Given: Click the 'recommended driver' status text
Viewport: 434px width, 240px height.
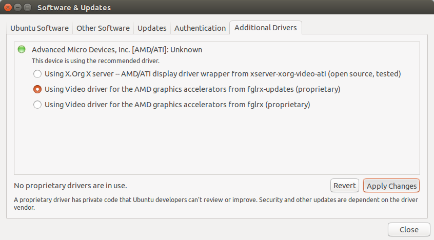Looking at the screenshot, I should tap(95, 61).
